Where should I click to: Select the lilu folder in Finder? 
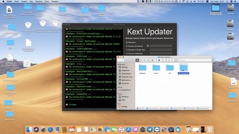coord(170,68)
